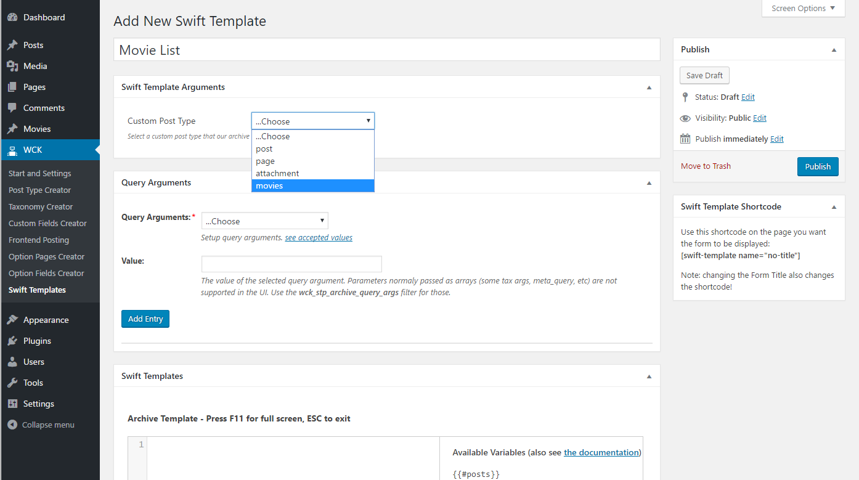Collapse the Query Arguments panel
Image resolution: width=859 pixels, height=480 pixels.
[649, 183]
